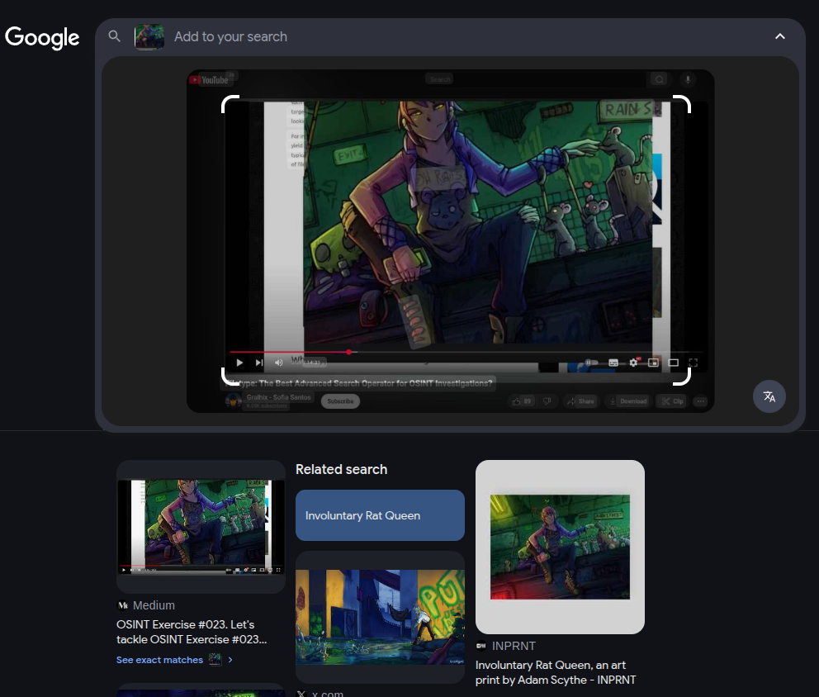Open the OSINT Exercise #023 Medium result
Screen dimensions: 819x697
tap(192, 632)
